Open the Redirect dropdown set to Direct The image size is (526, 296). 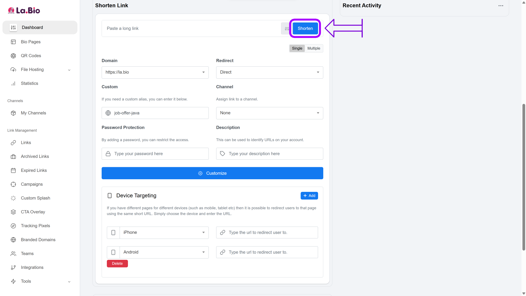click(x=269, y=72)
